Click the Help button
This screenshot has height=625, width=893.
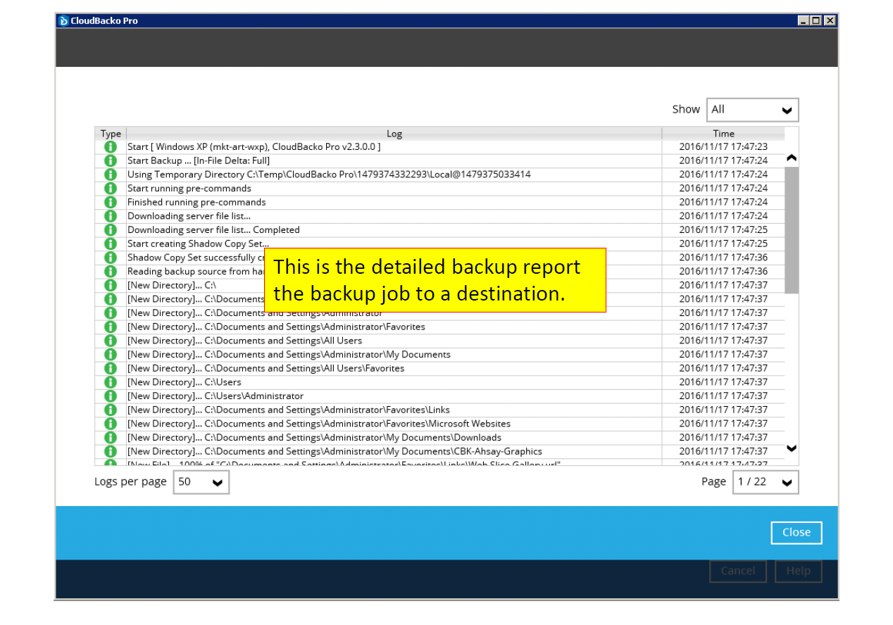(798, 571)
